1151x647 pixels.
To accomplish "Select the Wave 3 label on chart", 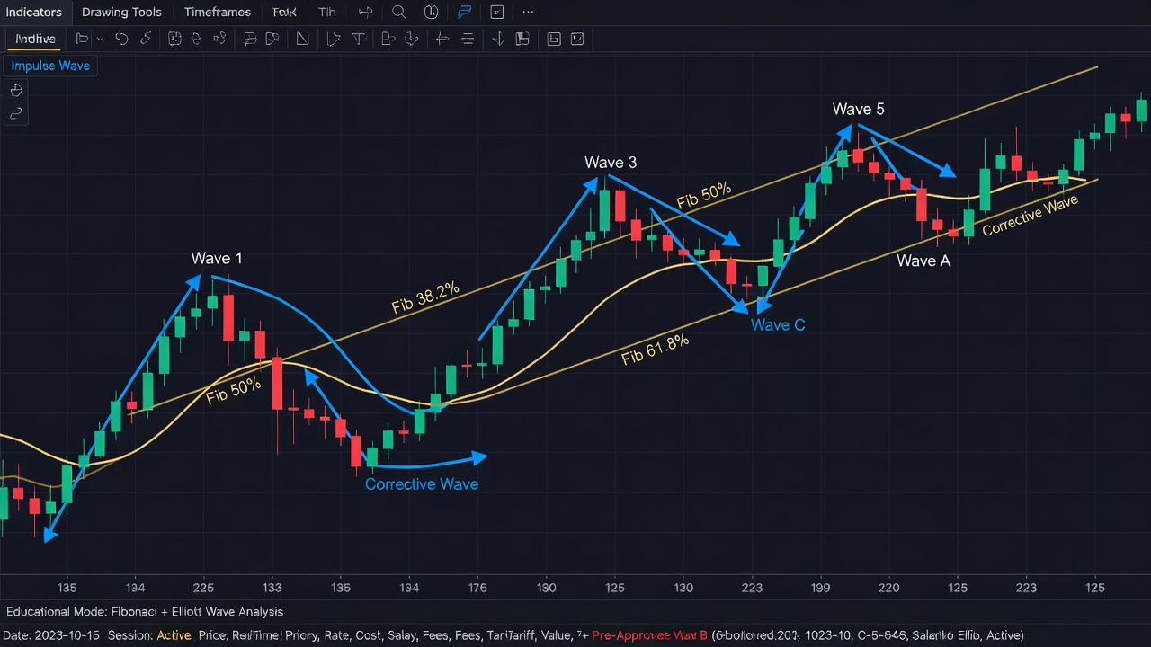I will tap(611, 163).
